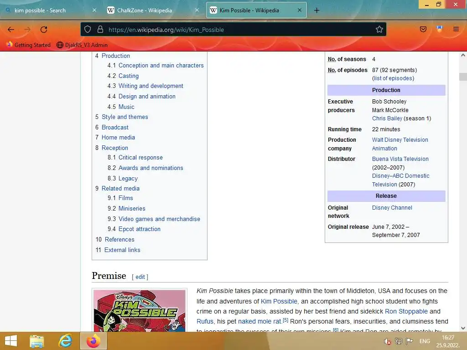Switch to the kim possible Search tab
The width and height of the screenshot is (467, 350).
[x=51, y=10]
